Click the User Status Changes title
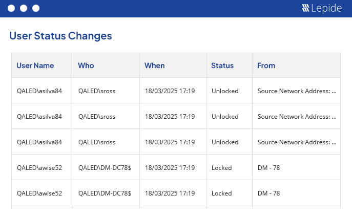Screen dimensions: 352x217 (x=60, y=36)
